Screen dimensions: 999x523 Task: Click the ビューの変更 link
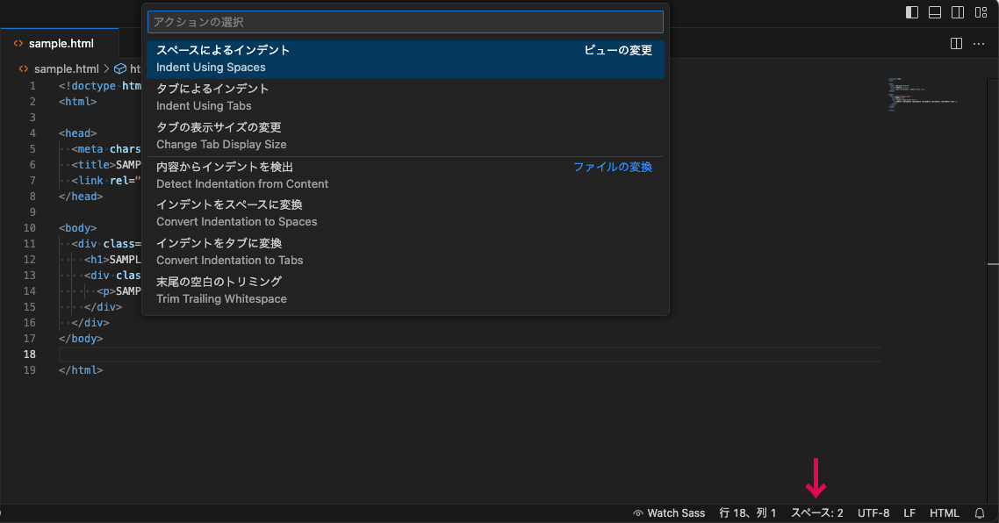tap(617, 50)
